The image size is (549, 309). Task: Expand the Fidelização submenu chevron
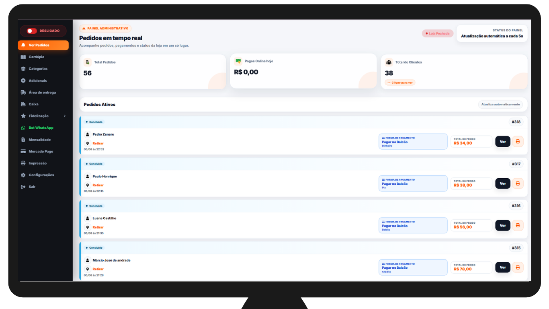(x=65, y=116)
